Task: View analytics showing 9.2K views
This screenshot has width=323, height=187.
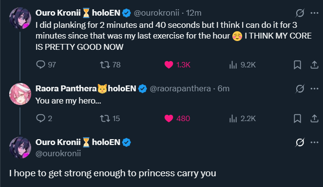Action: click(233, 65)
